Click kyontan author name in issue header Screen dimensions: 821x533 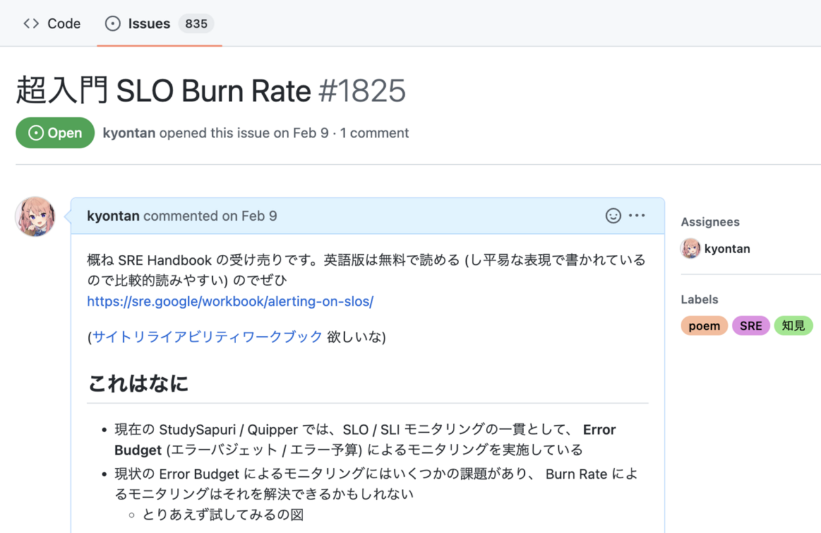tap(129, 133)
